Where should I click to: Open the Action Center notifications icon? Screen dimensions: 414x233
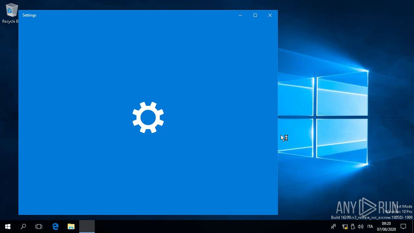tap(403, 227)
